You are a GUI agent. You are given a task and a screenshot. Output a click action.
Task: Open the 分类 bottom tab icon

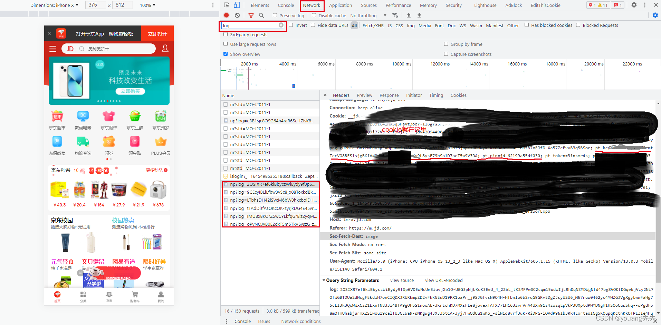click(83, 295)
